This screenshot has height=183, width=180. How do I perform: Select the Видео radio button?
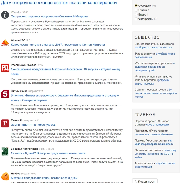[136, 14]
